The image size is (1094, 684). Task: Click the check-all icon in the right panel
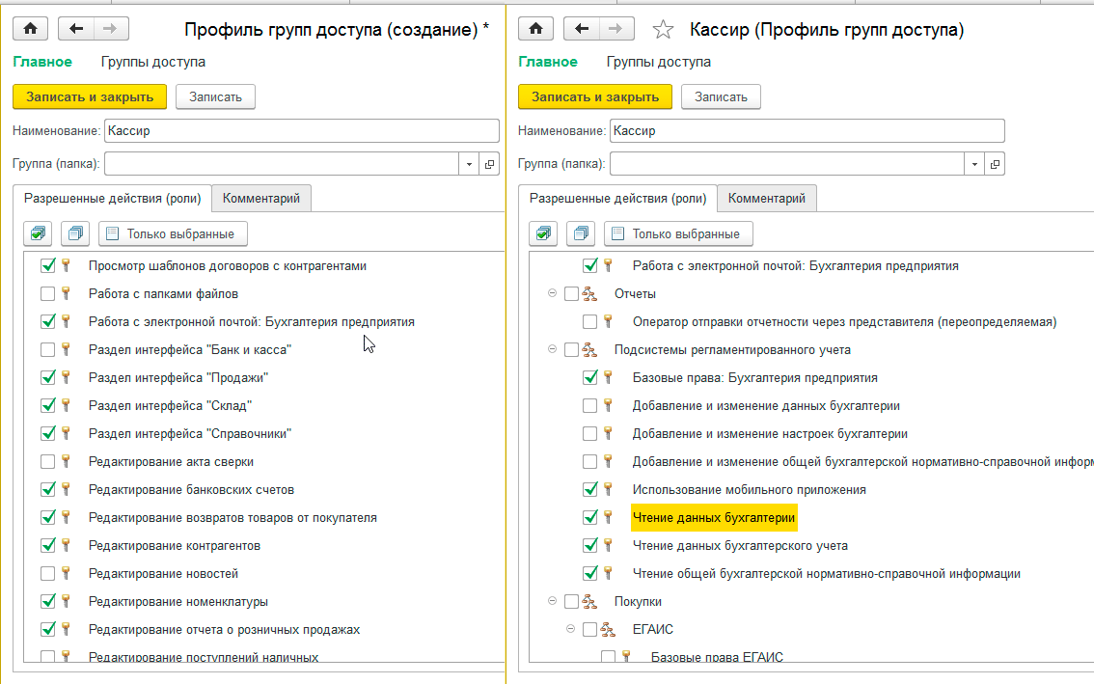(543, 233)
